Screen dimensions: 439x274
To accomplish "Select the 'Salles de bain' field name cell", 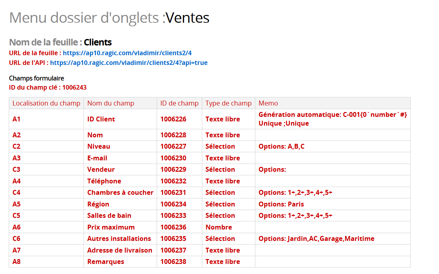I will point(120,216).
